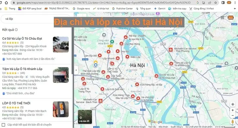Screen dimensions: 238x128
Task: Open the install app icon in address bar
Action: coord(204,3)
